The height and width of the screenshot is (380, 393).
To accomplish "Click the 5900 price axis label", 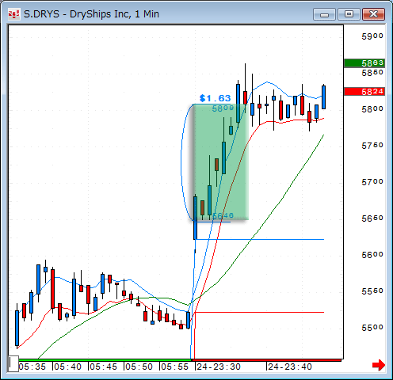I will tap(372, 36).
